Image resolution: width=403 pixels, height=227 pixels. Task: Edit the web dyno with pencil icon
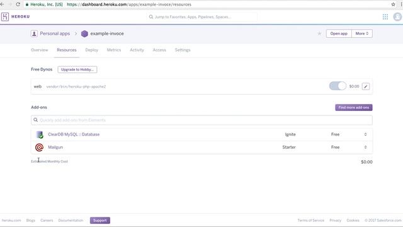point(366,86)
